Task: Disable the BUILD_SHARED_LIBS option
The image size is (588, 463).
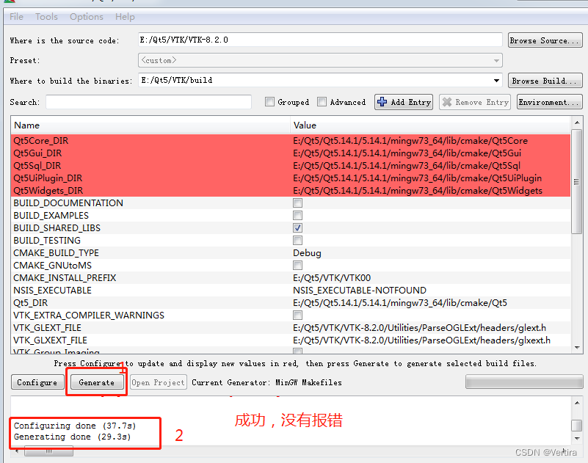Action: (x=297, y=227)
